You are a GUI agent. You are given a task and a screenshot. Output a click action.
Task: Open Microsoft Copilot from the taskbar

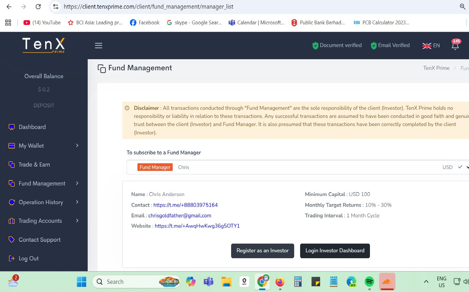[191, 282]
